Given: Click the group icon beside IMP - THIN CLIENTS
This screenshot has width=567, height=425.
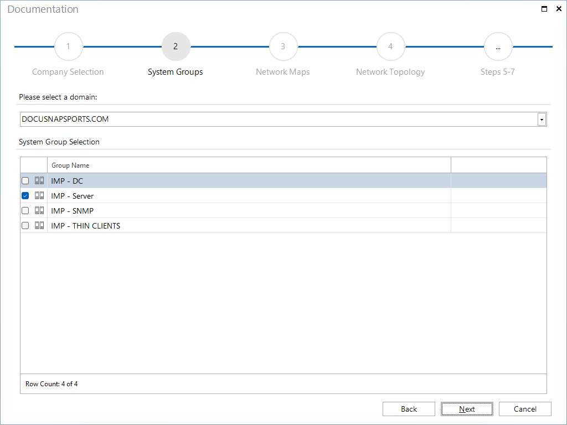Looking at the screenshot, I should (39, 226).
